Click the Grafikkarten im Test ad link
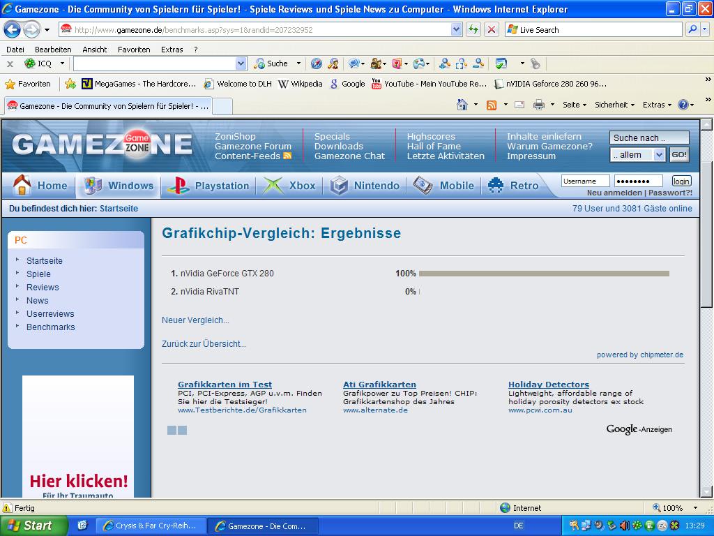 [225, 385]
